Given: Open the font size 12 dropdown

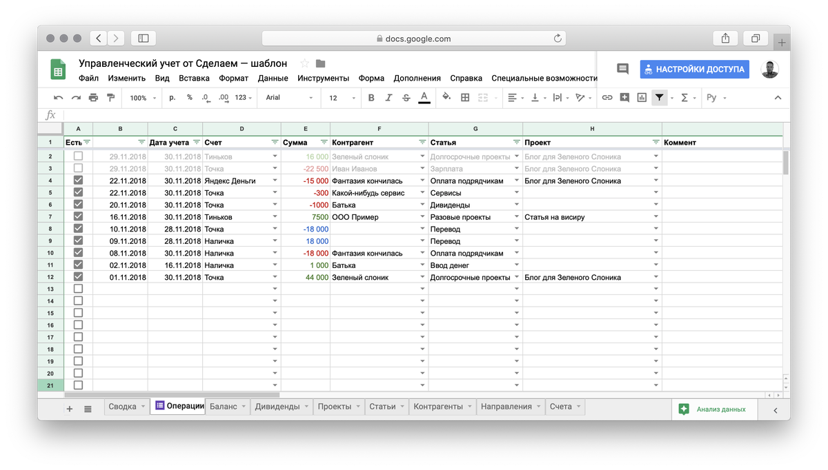Looking at the screenshot, I should click(342, 98).
